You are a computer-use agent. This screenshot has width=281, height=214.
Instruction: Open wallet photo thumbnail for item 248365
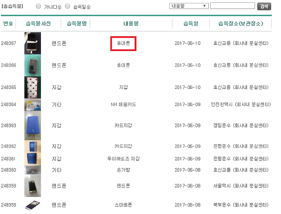(33, 87)
